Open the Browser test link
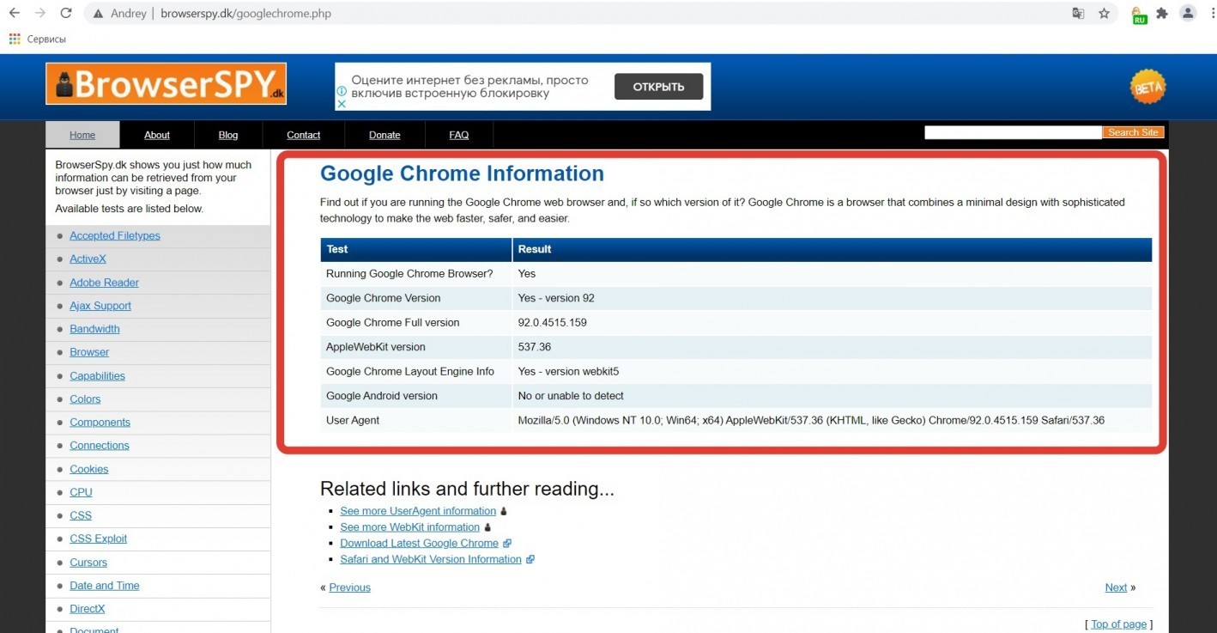Viewport: 1217px width, 633px height. point(89,352)
